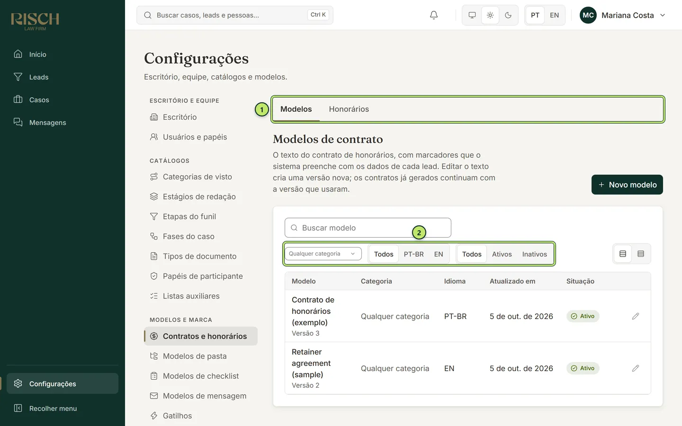Select the Modelos tab
The height and width of the screenshot is (426, 682).
(296, 109)
